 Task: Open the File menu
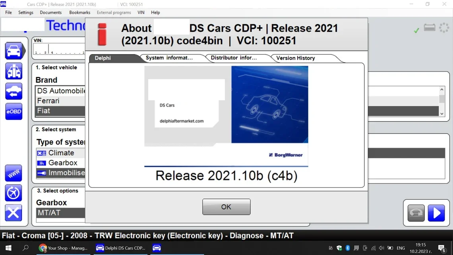point(8,12)
